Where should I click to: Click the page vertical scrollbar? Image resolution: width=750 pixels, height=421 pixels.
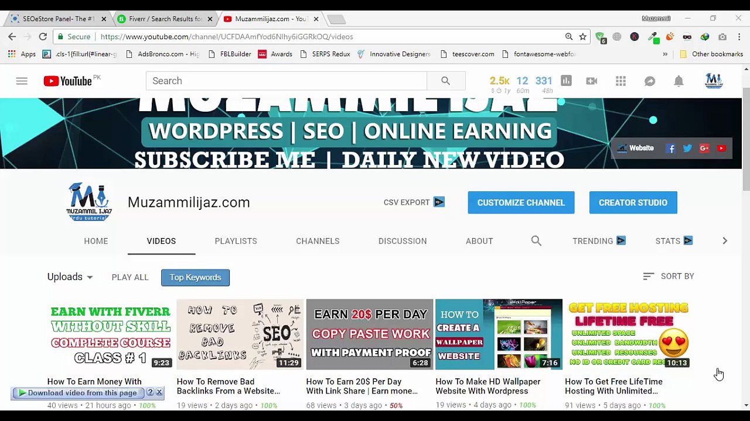(746, 139)
